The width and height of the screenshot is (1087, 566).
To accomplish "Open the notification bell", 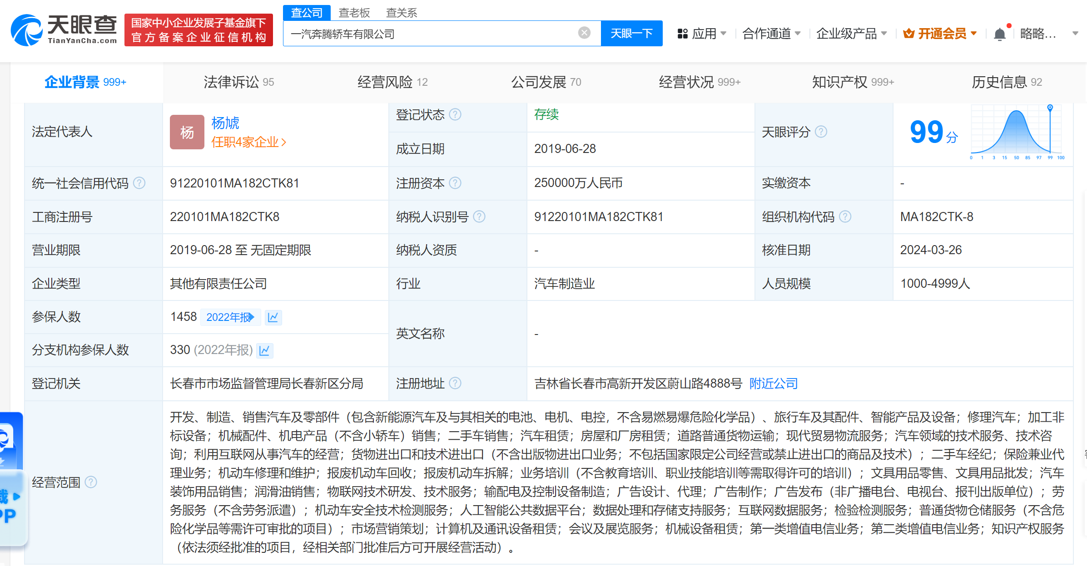I will point(999,34).
